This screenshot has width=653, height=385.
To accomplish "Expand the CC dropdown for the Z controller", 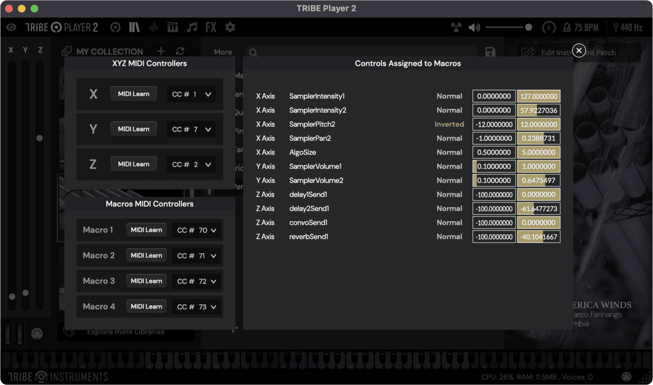I will tap(191, 164).
